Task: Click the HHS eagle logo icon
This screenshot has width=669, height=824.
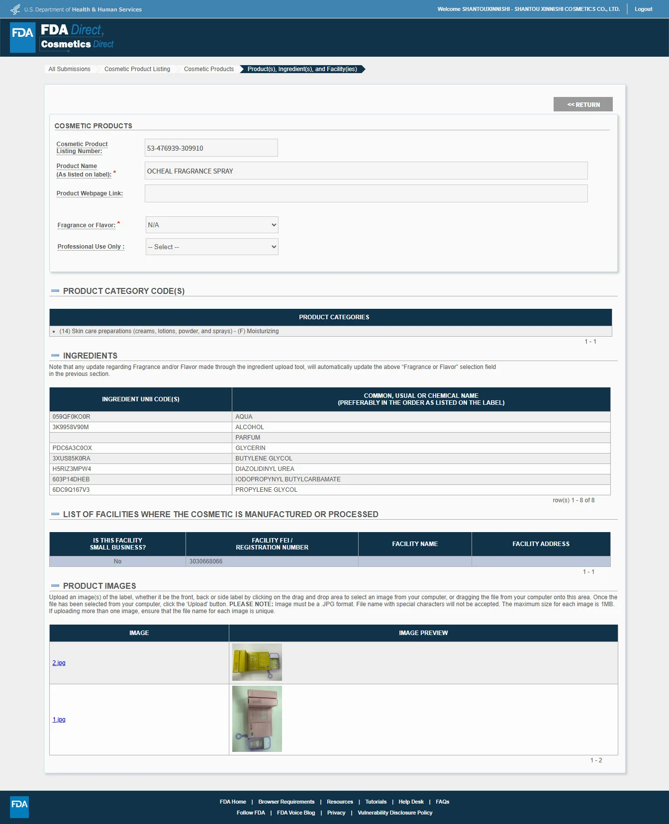Action: pyautogui.click(x=15, y=9)
